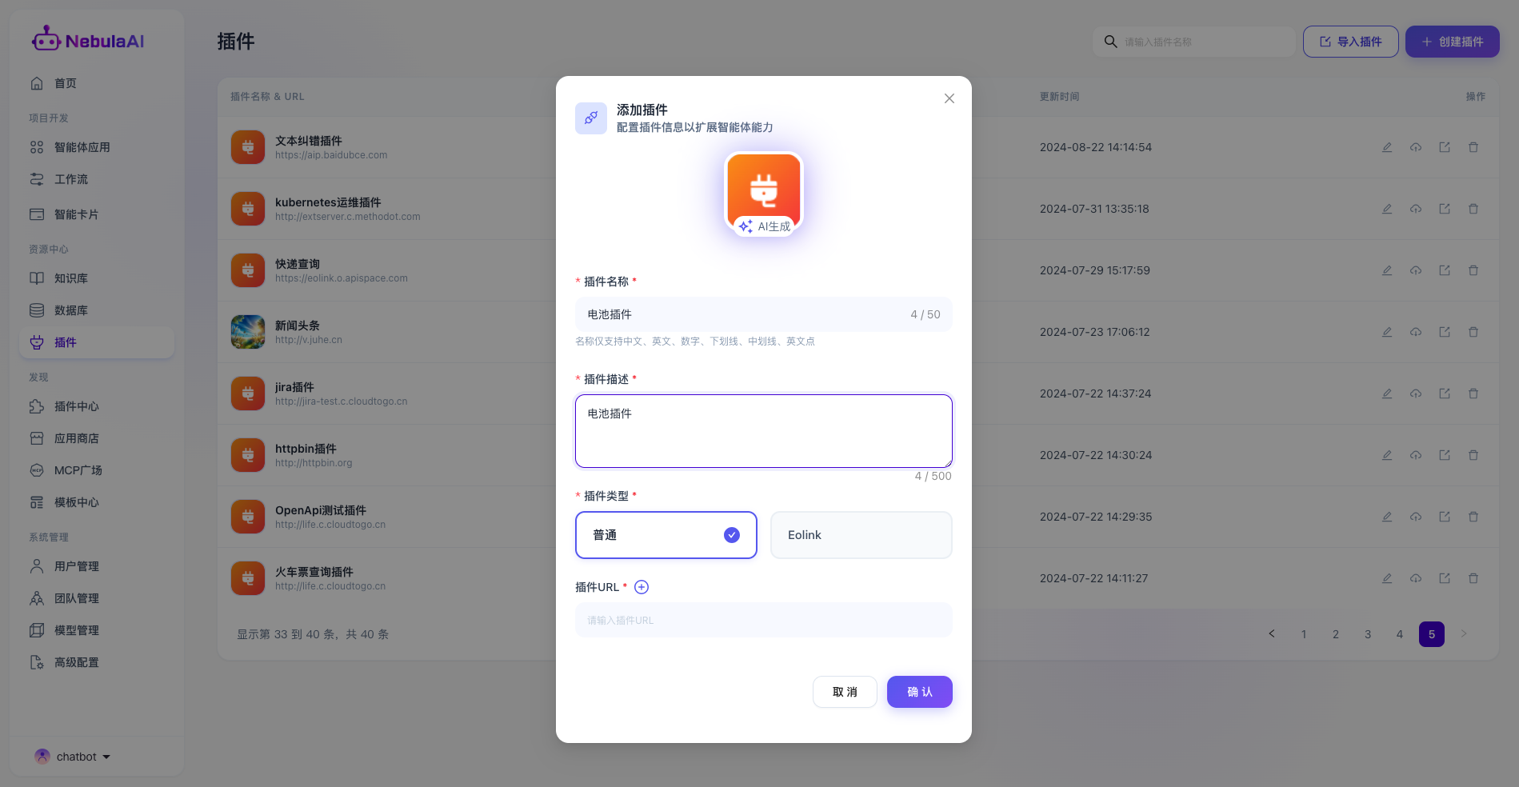Click the export icon for 新闻头条 row
This screenshot has height=787, width=1519.
[x=1444, y=332]
